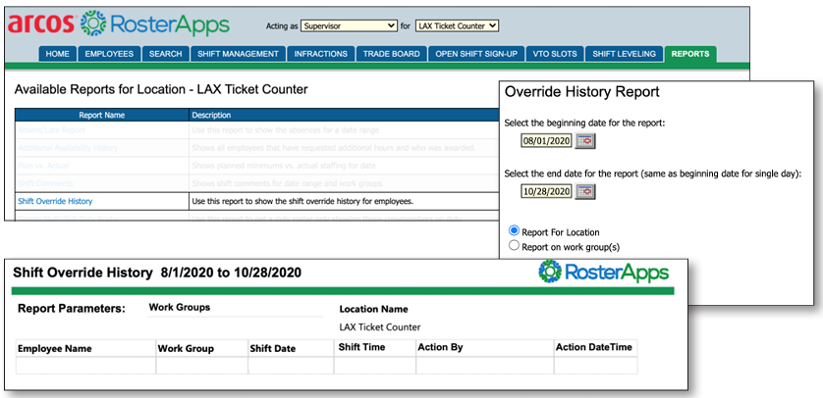Switch to the TRADE BOARD tab
The height and width of the screenshot is (398, 823).
pyautogui.click(x=392, y=54)
